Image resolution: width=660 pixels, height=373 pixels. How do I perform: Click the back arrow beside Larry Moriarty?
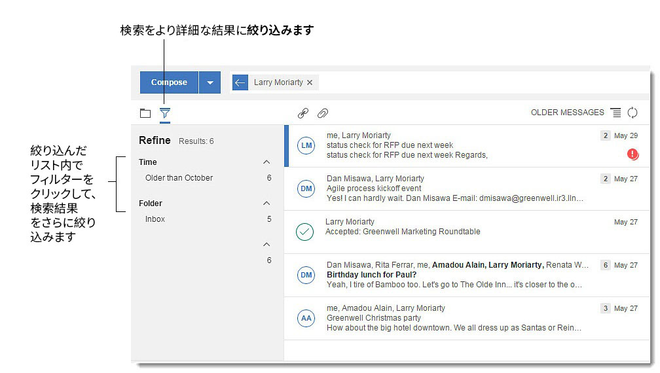pos(240,82)
